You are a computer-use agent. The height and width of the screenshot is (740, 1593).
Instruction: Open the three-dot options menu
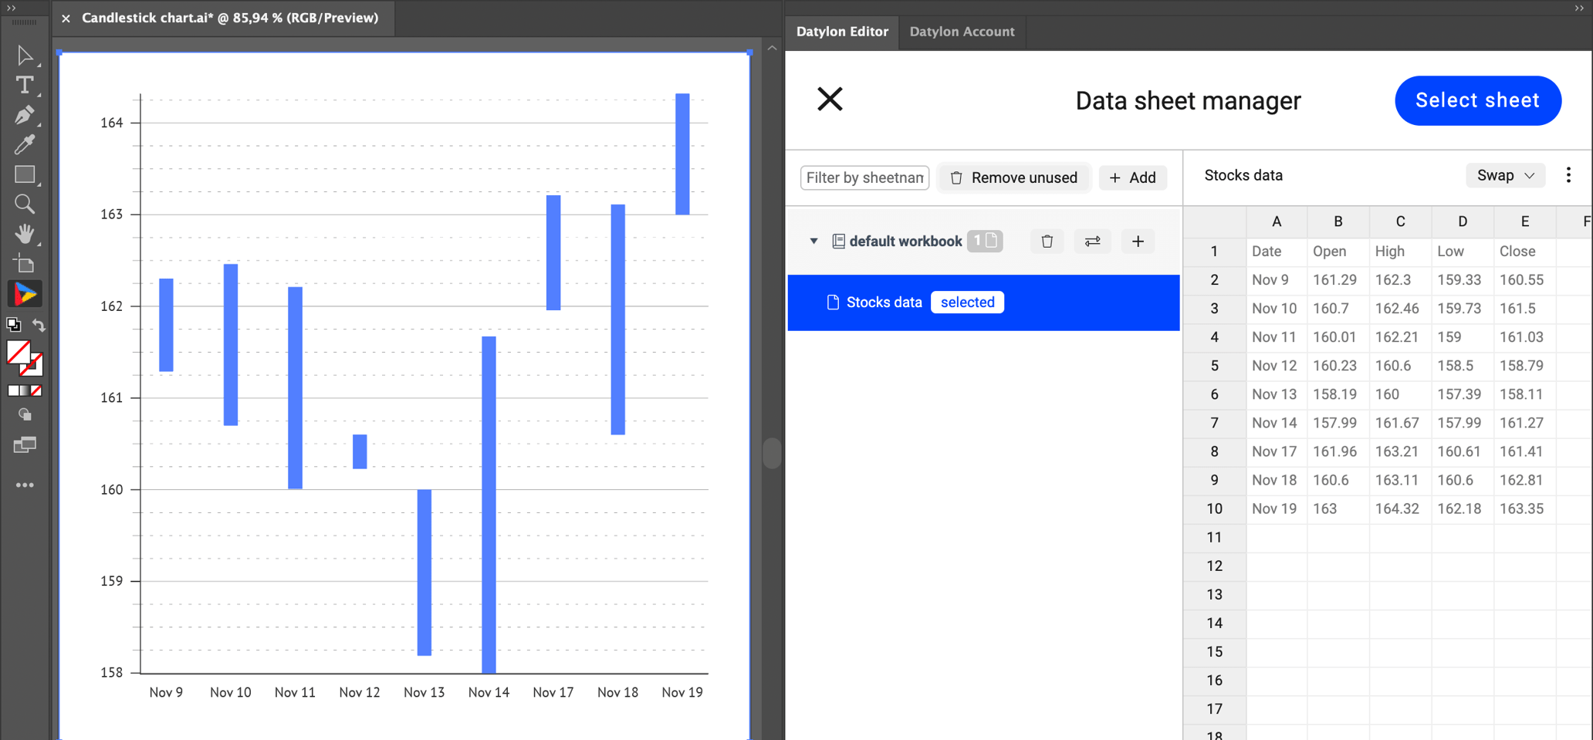click(1568, 175)
